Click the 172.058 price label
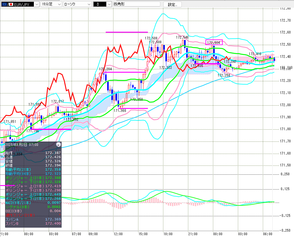Viewport: 294px width, 237px height. pyautogui.click(x=136, y=99)
